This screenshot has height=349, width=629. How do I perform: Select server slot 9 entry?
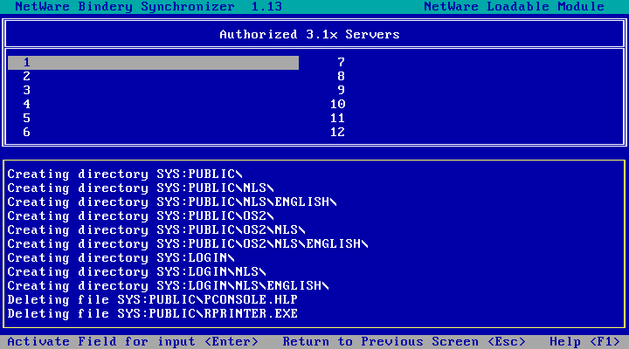point(341,90)
